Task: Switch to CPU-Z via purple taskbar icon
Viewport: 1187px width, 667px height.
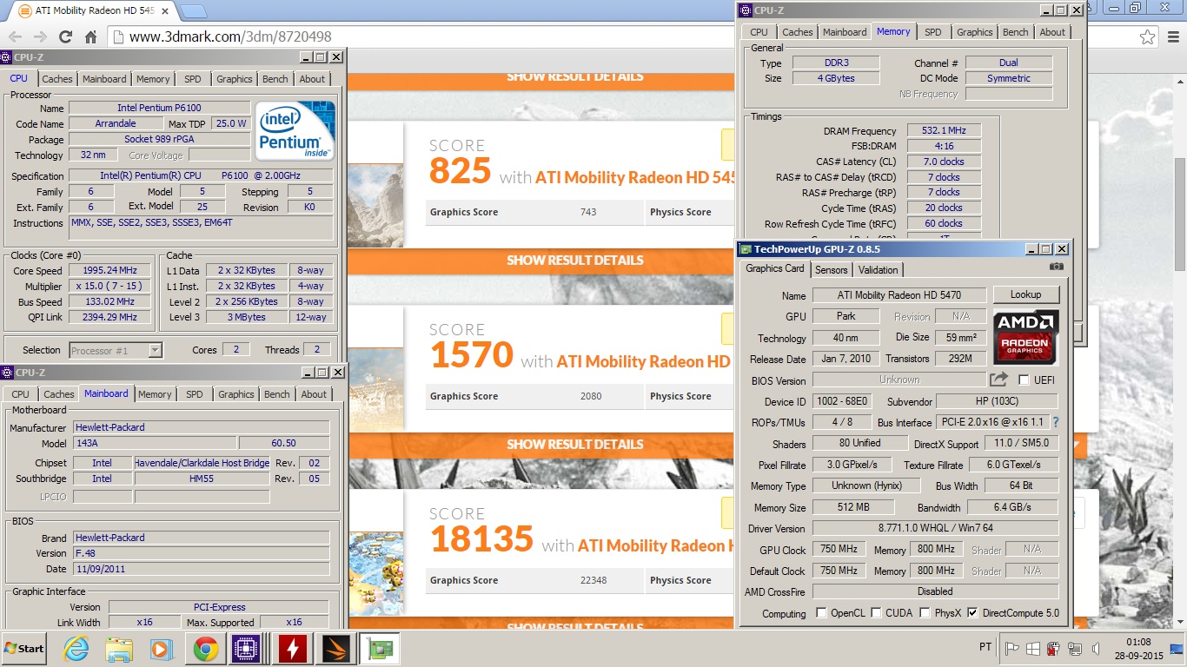Action: pos(248,649)
